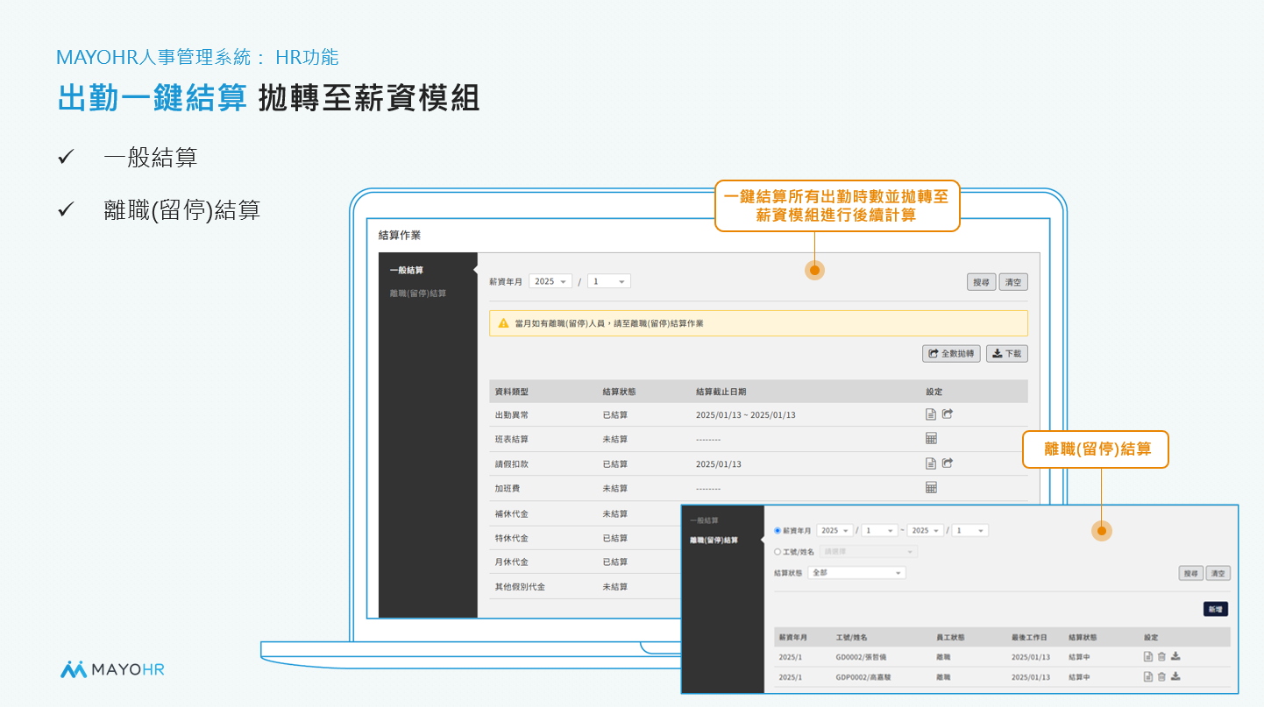Image resolution: width=1264 pixels, height=707 pixels.
Task: Open document icon in 請假扣款 row
Action: [931, 463]
